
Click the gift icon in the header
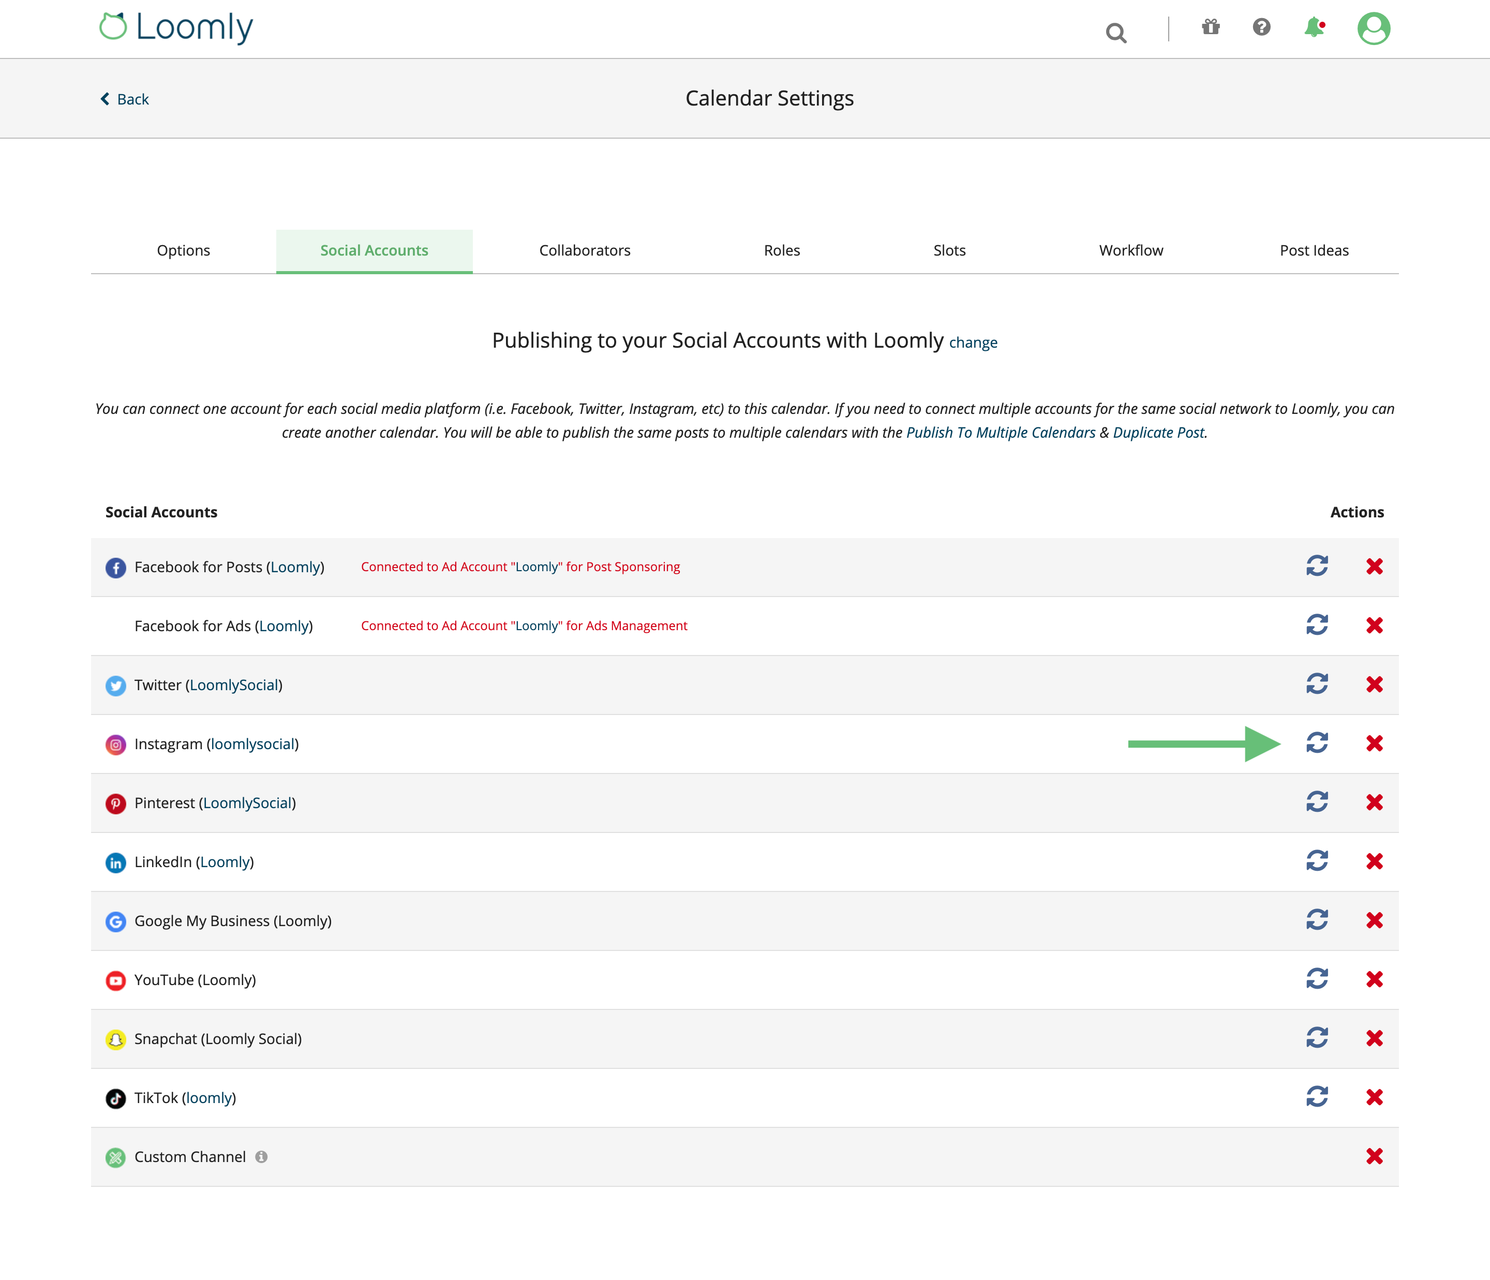(x=1211, y=28)
